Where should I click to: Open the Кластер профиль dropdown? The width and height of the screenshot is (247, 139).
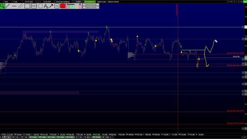click(x=64, y=2)
